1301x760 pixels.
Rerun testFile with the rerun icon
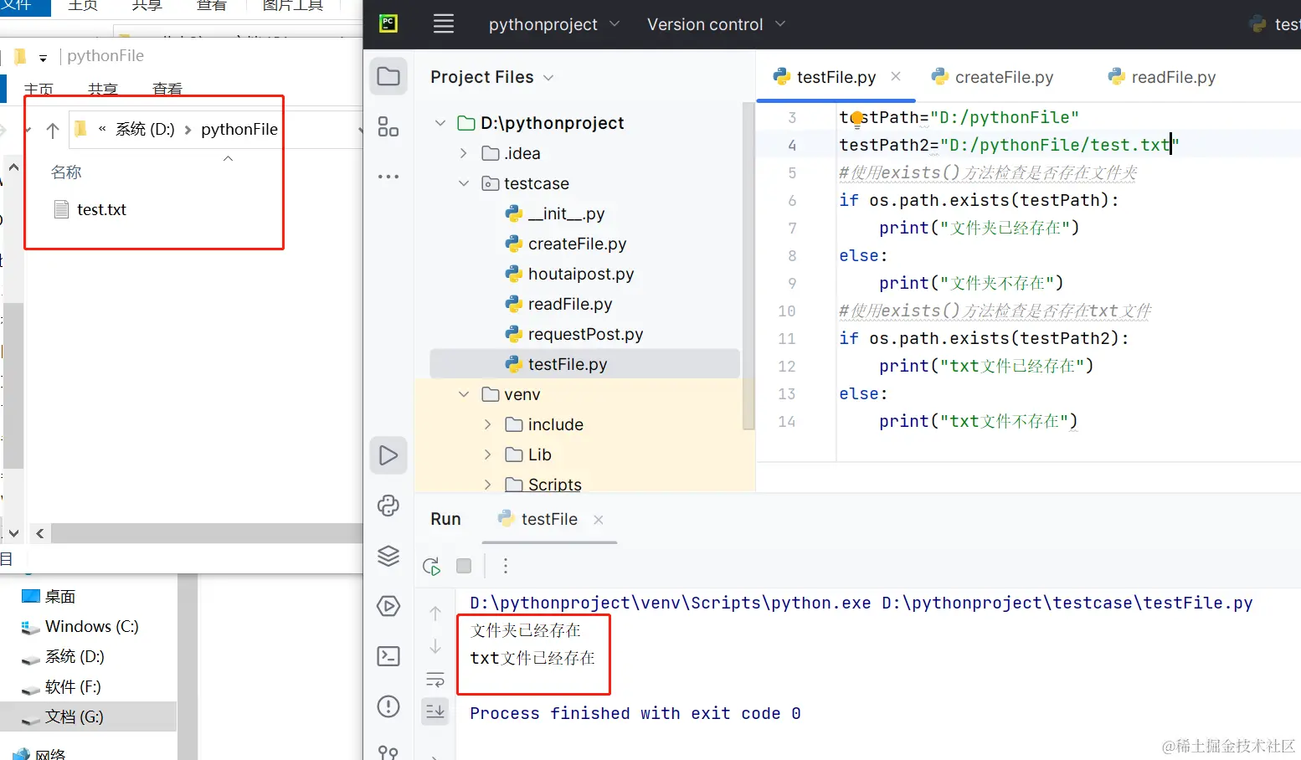(432, 567)
